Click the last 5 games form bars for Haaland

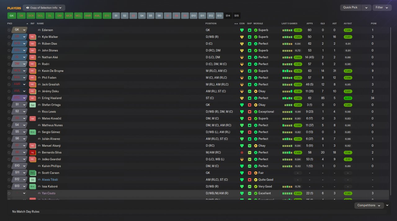tap(287, 98)
